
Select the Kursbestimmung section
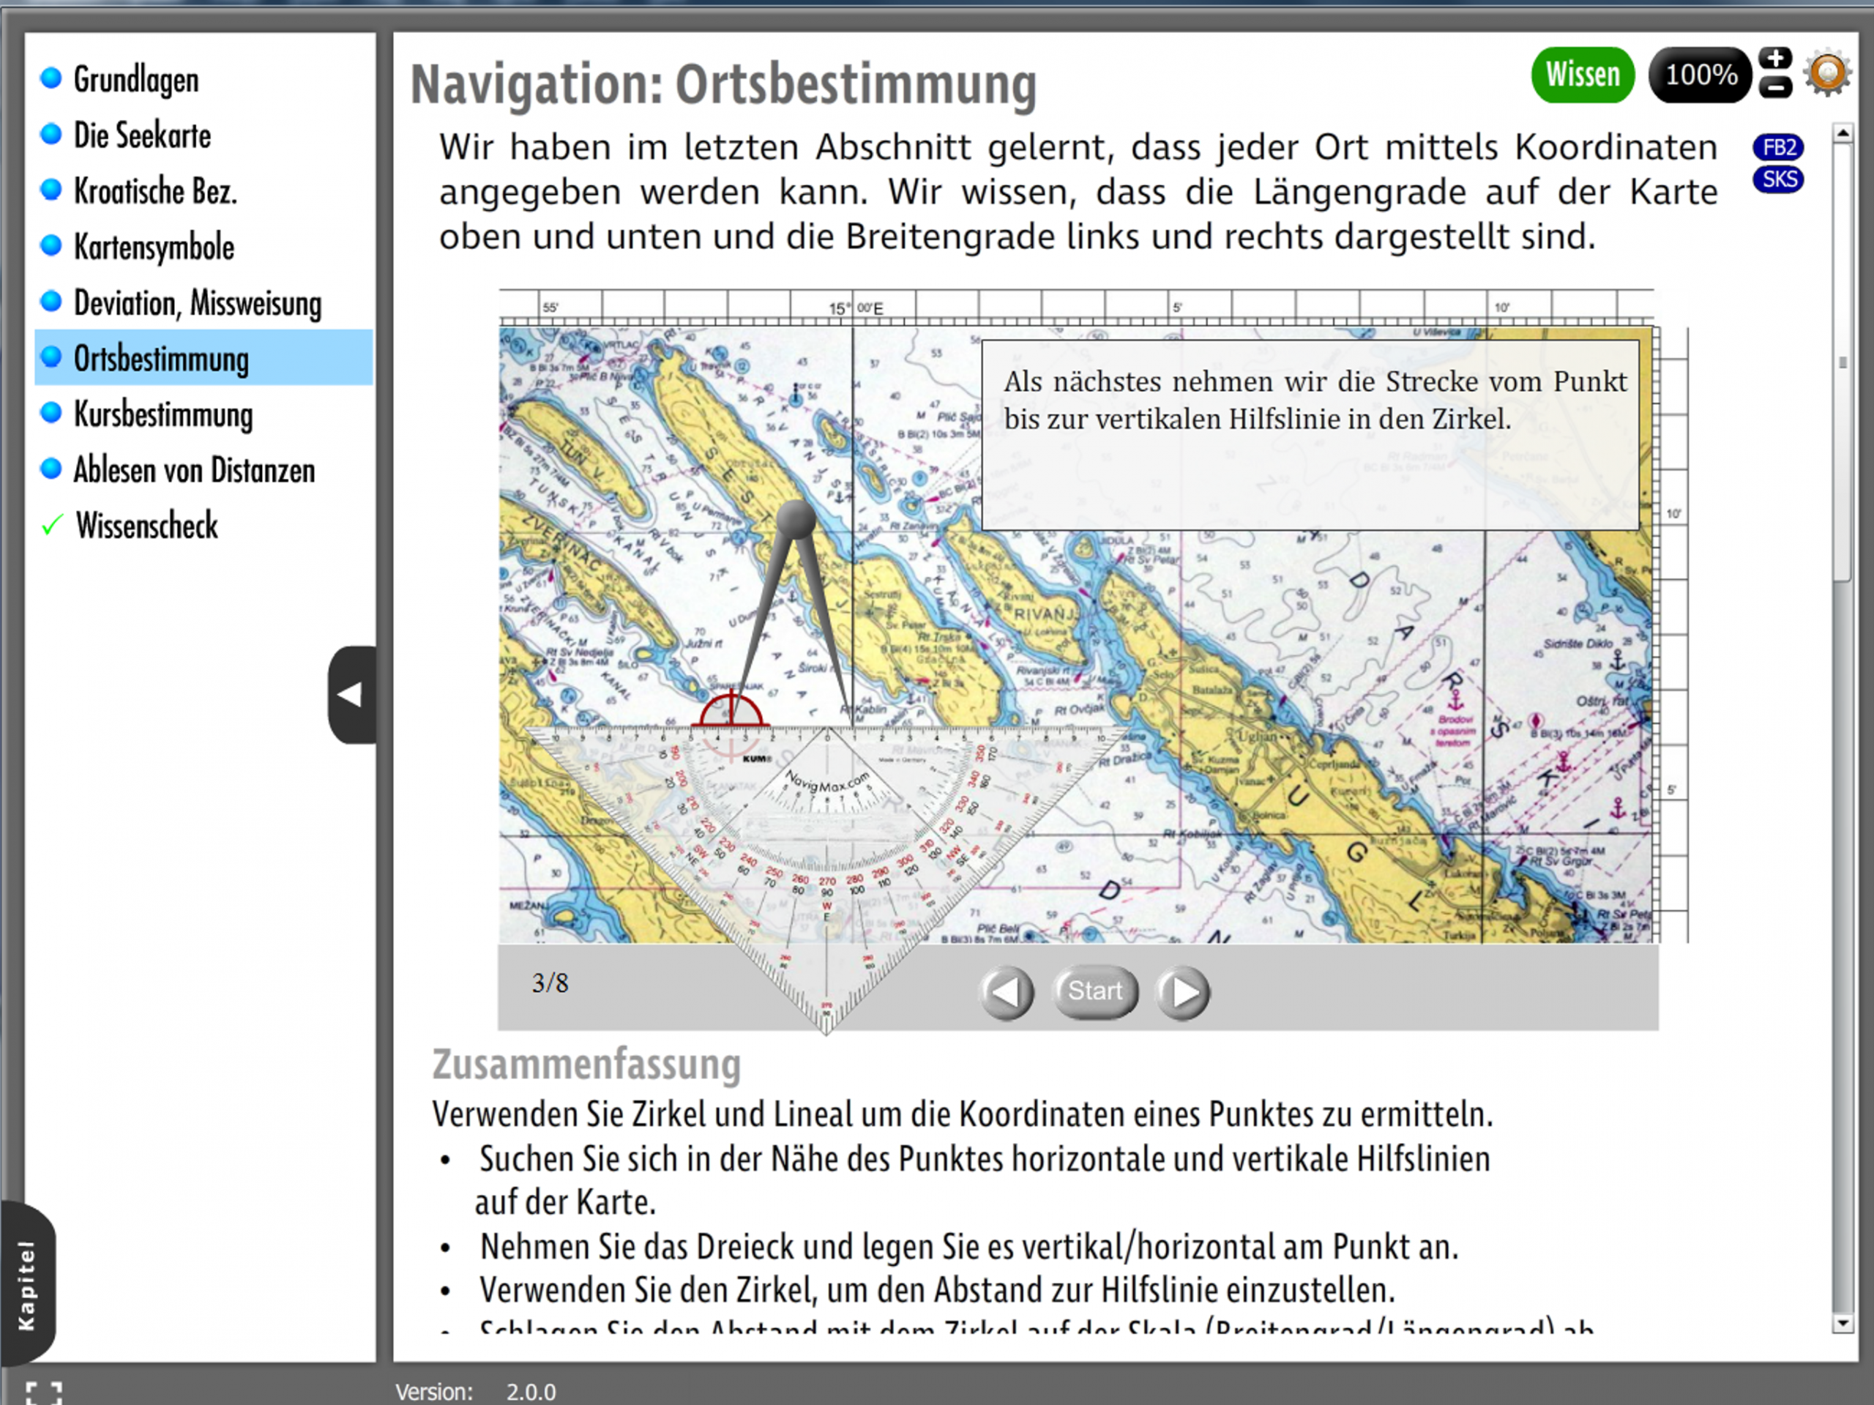[163, 414]
